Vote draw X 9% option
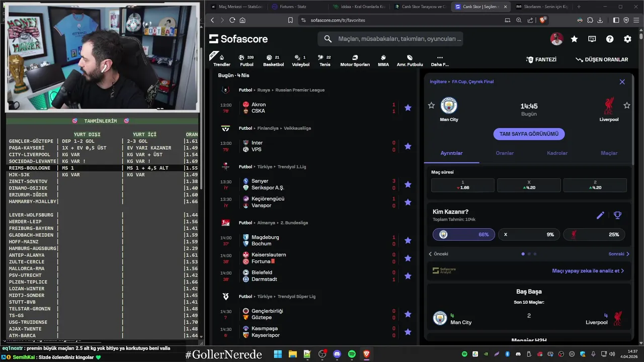This screenshot has height=362, width=644. click(x=529, y=234)
